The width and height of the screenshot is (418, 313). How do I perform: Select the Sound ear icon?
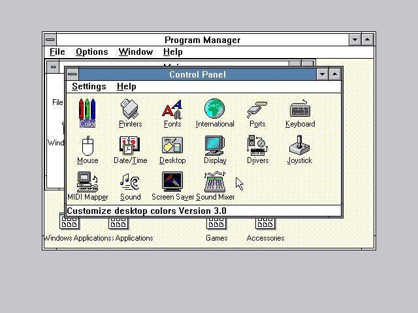pos(130,182)
